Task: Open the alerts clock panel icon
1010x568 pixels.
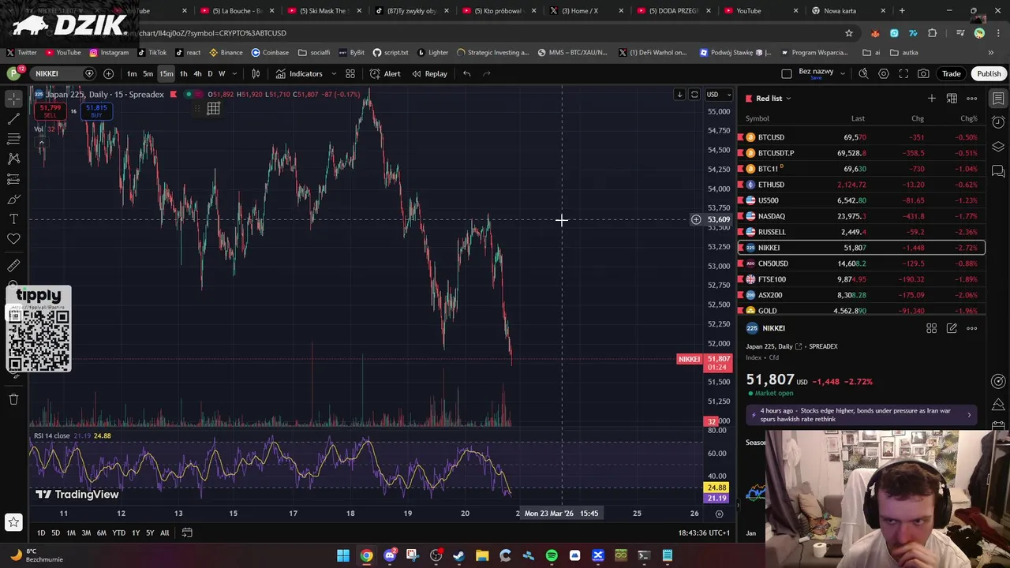Action: [998, 122]
